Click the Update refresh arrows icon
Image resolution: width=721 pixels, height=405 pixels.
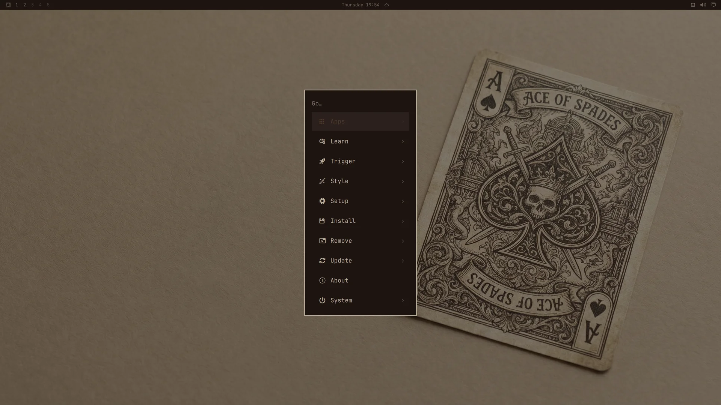click(x=322, y=261)
